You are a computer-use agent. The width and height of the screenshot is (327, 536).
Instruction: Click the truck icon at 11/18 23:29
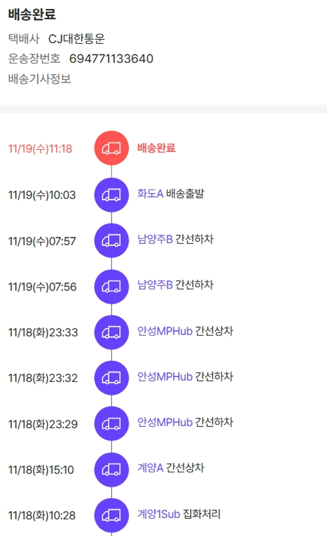coord(112,424)
